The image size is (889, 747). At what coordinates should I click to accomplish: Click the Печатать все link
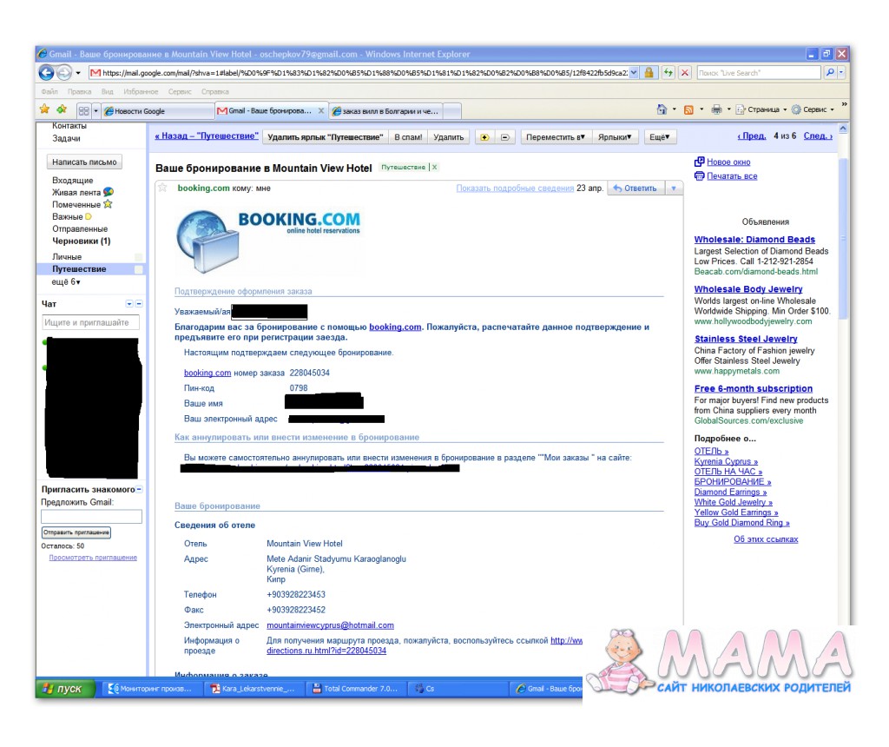click(731, 176)
